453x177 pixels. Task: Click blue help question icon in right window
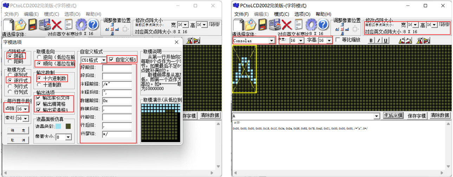(x=323, y=25)
